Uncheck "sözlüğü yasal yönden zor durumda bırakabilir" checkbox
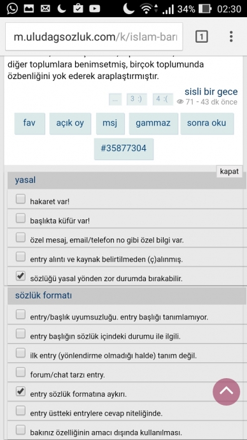The width and height of the screenshot is (247, 440). pos(20,276)
